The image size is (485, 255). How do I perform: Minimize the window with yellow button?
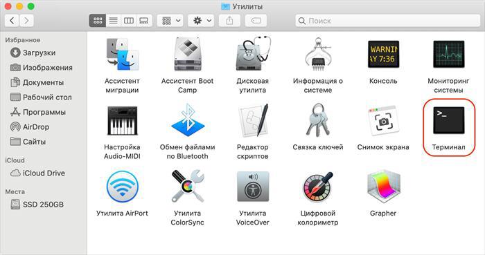(x=19, y=6)
